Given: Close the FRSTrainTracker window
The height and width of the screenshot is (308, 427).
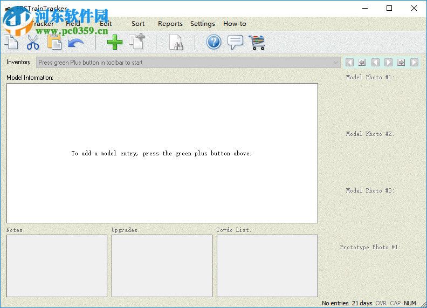Looking at the screenshot, I should coord(414,8).
